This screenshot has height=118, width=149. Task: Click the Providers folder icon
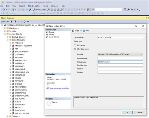[x=13, y=43]
